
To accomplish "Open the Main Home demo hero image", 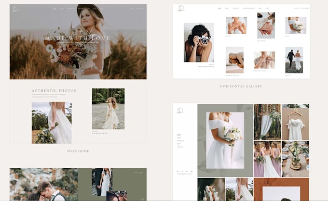I will pyautogui.click(x=78, y=42).
